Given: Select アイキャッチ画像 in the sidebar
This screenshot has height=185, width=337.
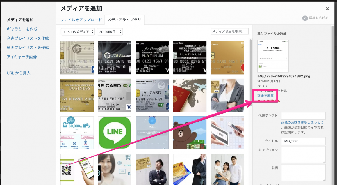Looking at the screenshot, I should 22,57.
